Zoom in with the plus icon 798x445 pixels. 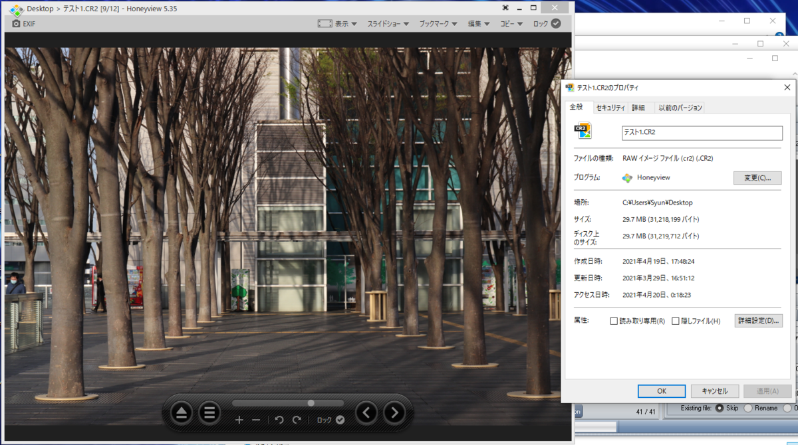pos(239,420)
